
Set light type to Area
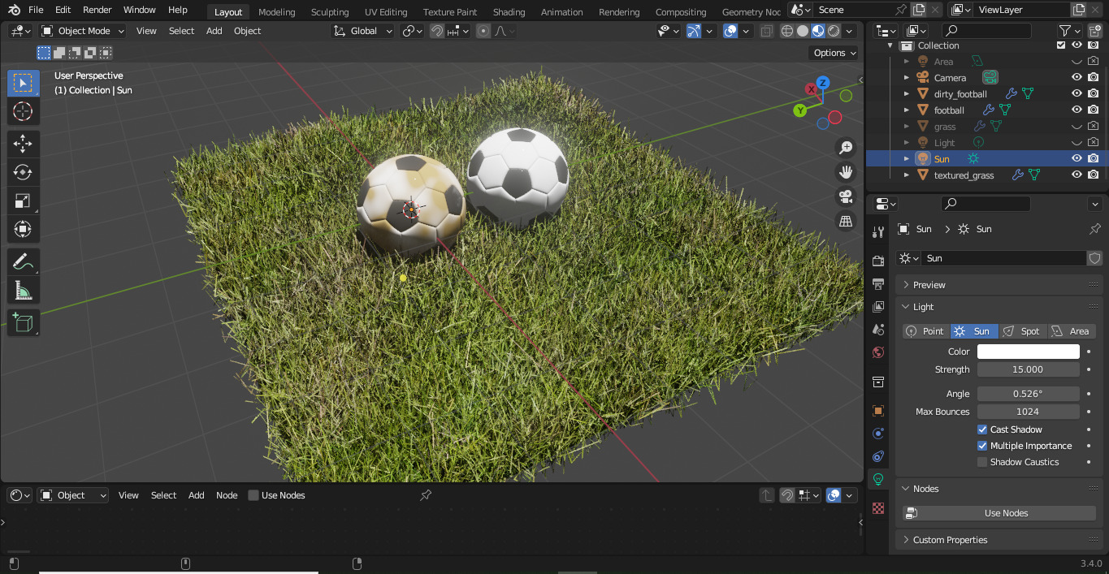1071,331
